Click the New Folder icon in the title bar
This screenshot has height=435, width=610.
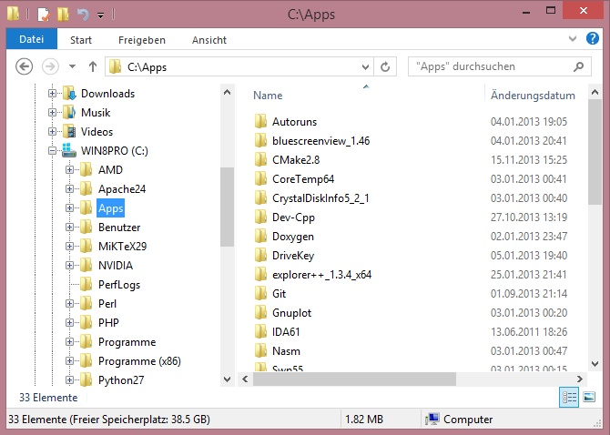63,15
